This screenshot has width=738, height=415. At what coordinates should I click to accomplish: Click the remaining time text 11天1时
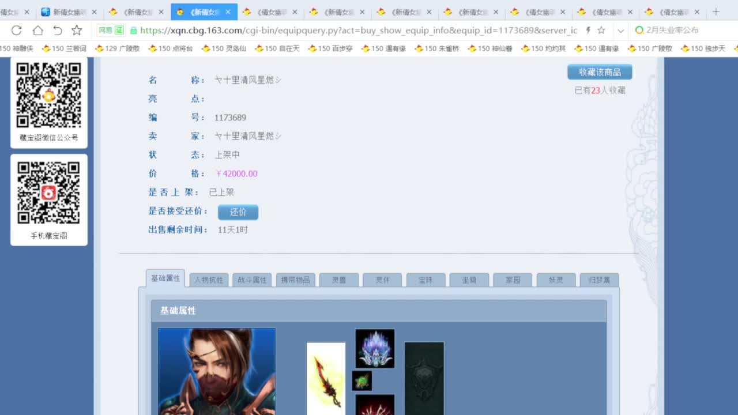tap(233, 229)
